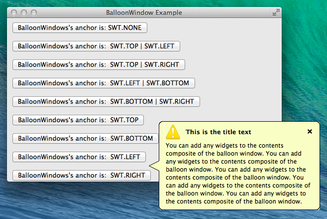The height and width of the screenshot is (219, 327).
Task: Click the 'BalloonWindow Example' title bar text
Action: (144, 13)
